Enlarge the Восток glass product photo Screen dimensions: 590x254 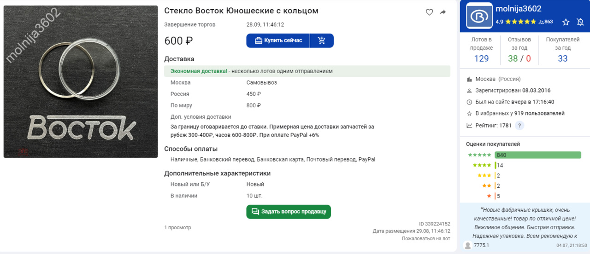point(81,81)
